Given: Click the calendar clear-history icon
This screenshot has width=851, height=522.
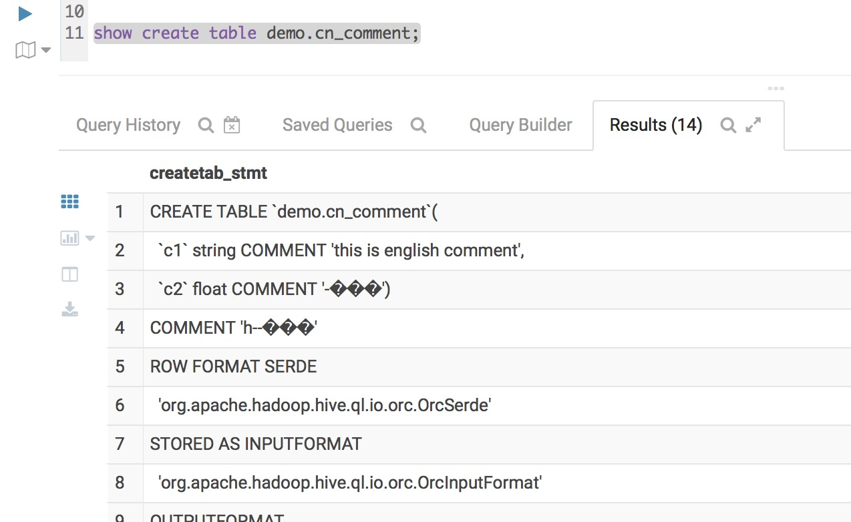Looking at the screenshot, I should click(232, 125).
